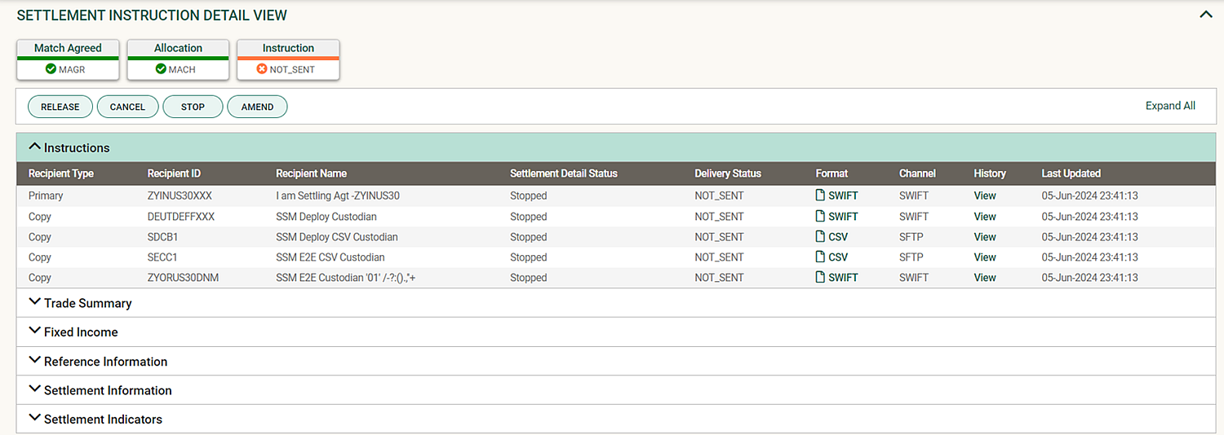Open SWIFT file icon for ZYINUS30XXX row
1224x435 pixels.
821,196
